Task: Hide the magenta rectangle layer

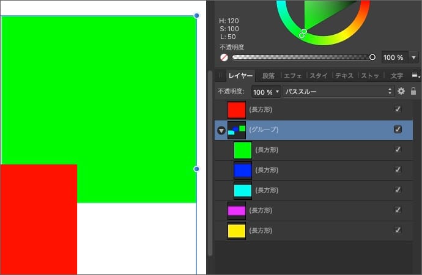Action: (398, 210)
